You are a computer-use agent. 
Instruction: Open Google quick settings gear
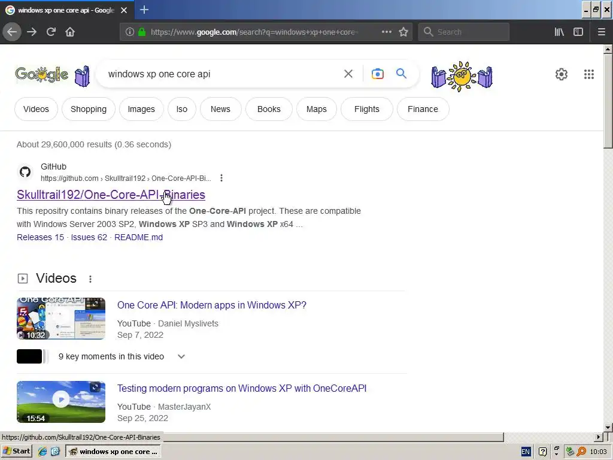[x=561, y=74]
